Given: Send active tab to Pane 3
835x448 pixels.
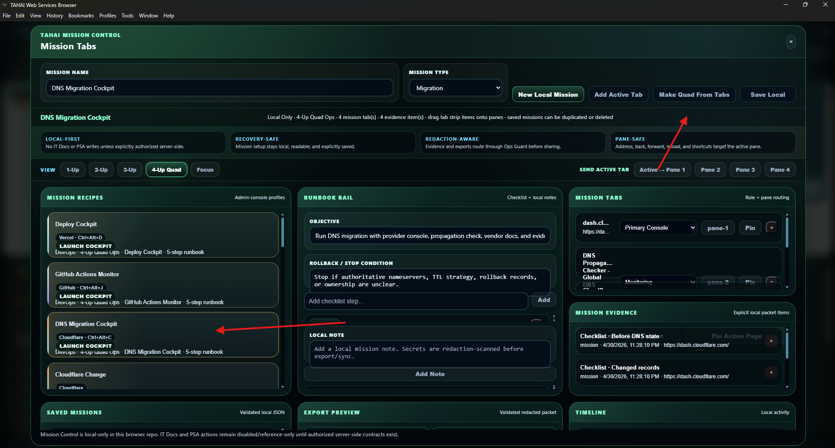Looking at the screenshot, I should 745,170.
